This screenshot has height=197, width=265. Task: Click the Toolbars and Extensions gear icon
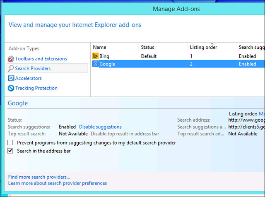pyautogui.click(x=11, y=59)
